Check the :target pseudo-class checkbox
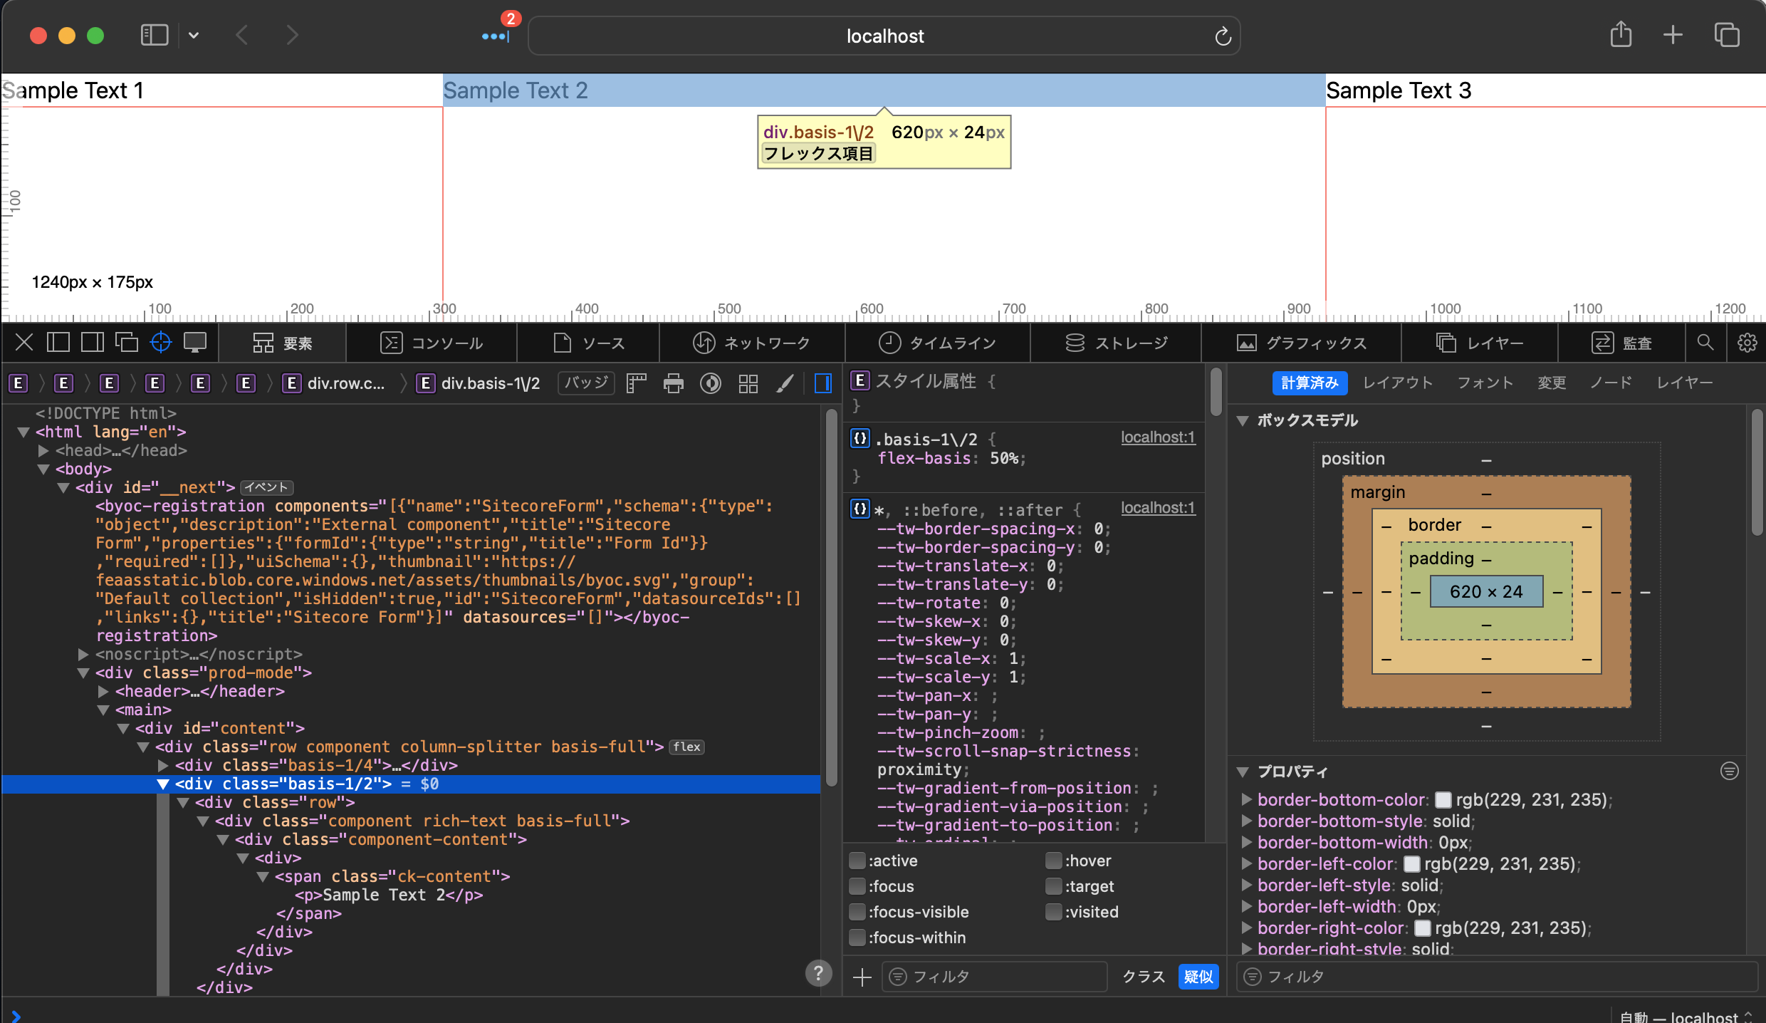This screenshot has height=1023, width=1766. coord(1054,886)
